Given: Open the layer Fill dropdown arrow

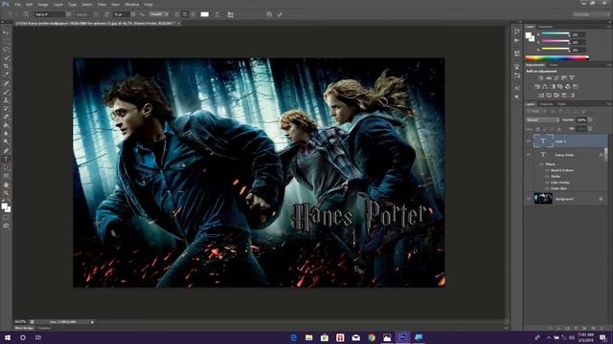Looking at the screenshot, I should [590, 128].
